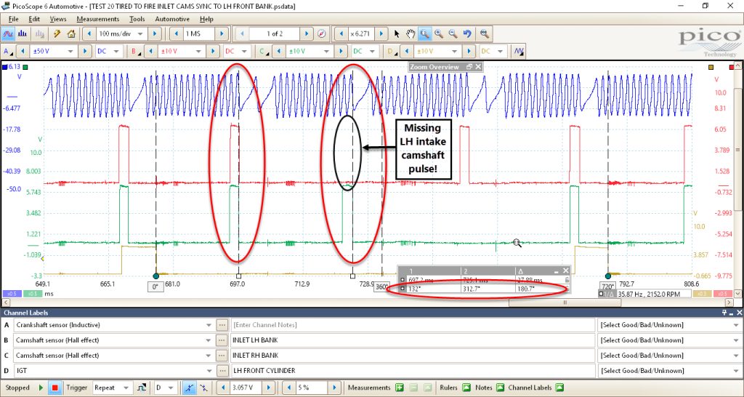Image resolution: width=744 pixels, height=397 pixels.
Task: Select the window zoom magnifier tool
Action: pyautogui.click(x=424, y=33)
